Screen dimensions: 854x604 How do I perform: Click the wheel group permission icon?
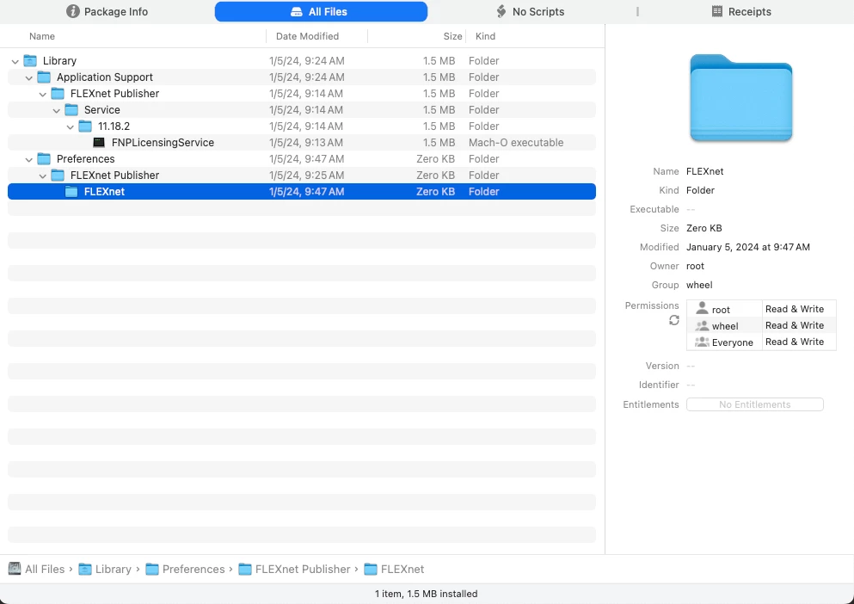(702, 325)
